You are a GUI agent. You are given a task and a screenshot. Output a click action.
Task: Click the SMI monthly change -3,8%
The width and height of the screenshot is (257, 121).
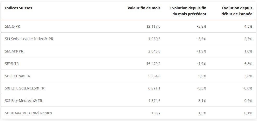[202, 26]
